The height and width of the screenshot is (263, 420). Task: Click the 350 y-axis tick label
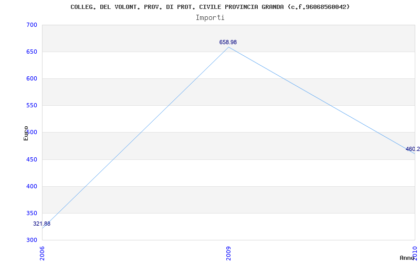point(31,214)
